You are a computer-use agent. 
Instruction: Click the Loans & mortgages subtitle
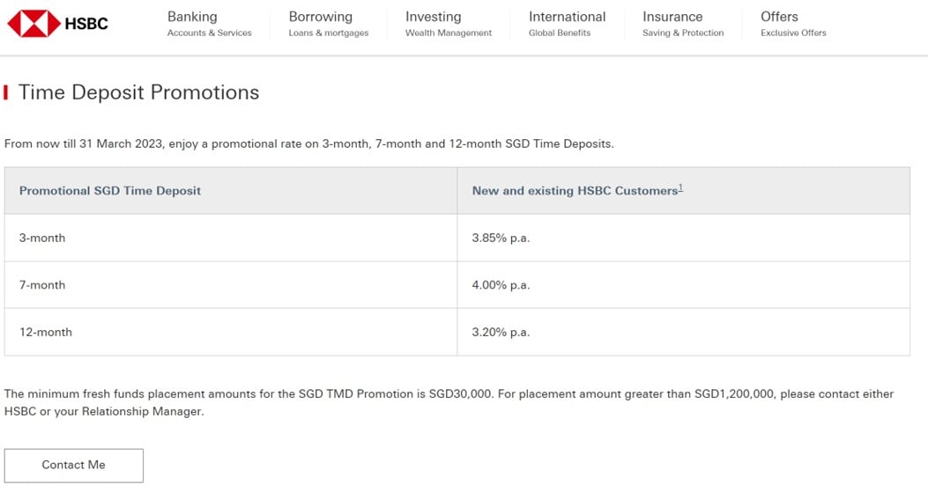[329, 33]
